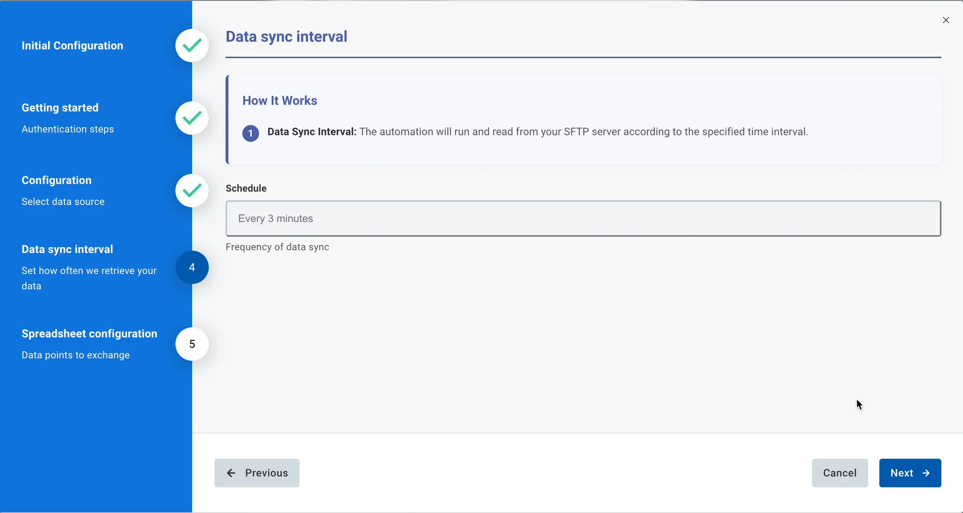Click the step 5 circle indicator

coord(192,344)
